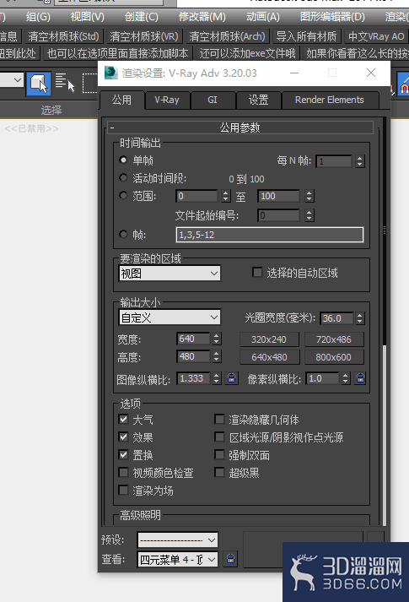Enable Render to Fields checkbox
Image resolution: width=409 pixels, height=602 pixels.
(x=123, y=491)
